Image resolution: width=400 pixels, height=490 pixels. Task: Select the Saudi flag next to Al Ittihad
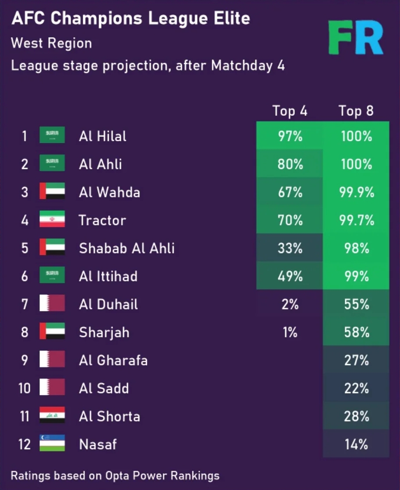click(x=52, y=276)
